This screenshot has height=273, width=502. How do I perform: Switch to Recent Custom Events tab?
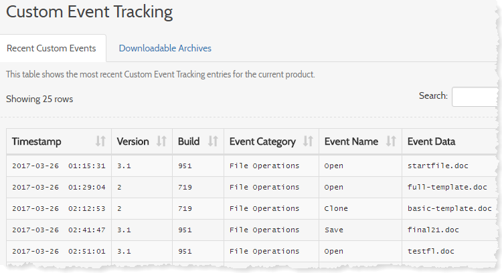pyautogui.click(x=52, y=48)
